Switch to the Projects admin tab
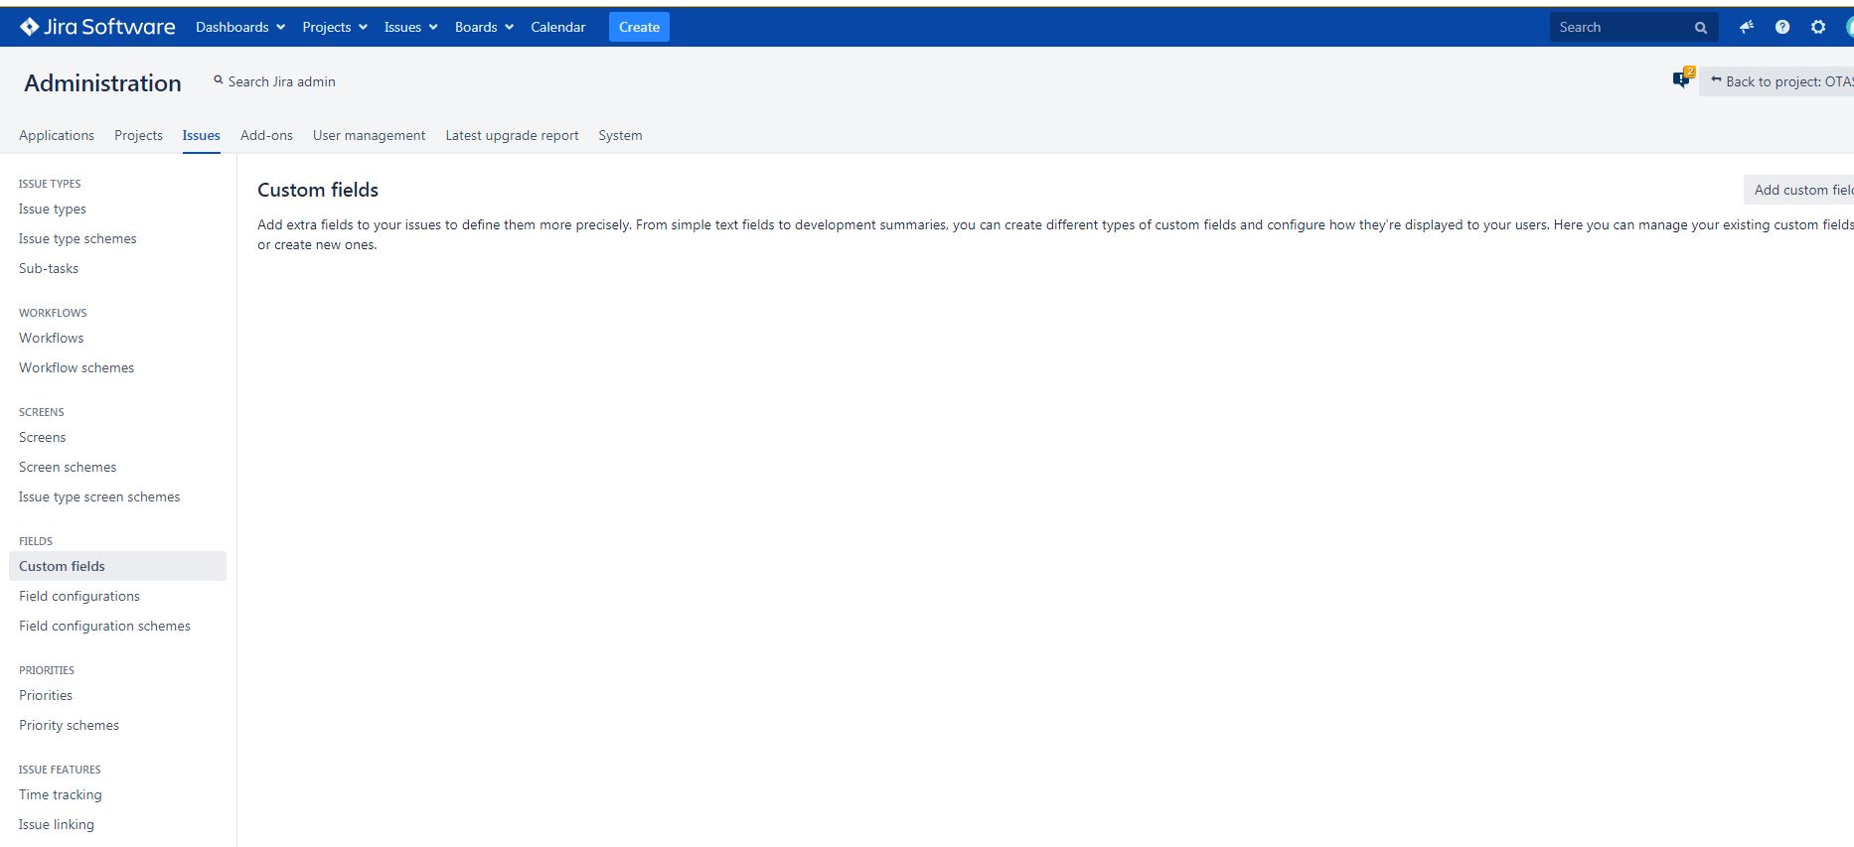Viewport: 1854px width, 847px height. click(x=138, y=135)
